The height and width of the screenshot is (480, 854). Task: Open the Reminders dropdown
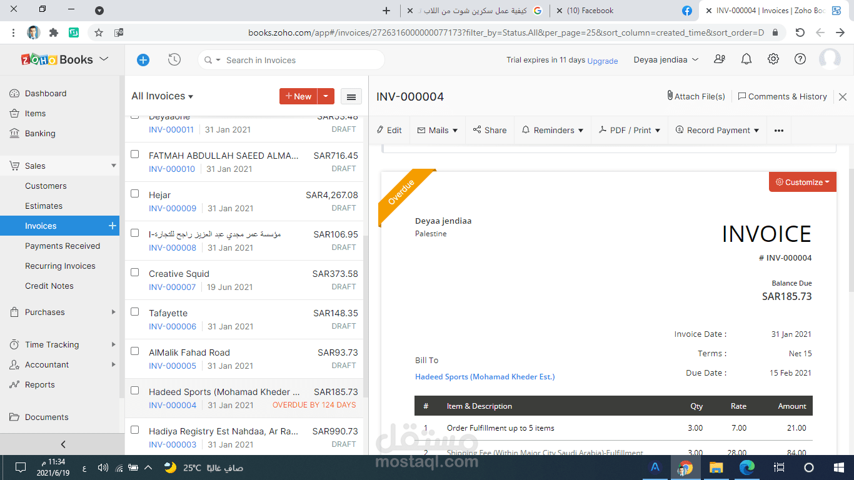pos(553,130)
